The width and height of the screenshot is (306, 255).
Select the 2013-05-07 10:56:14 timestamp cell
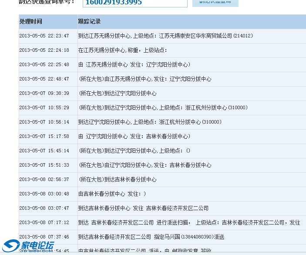click(x=44, y=122)
